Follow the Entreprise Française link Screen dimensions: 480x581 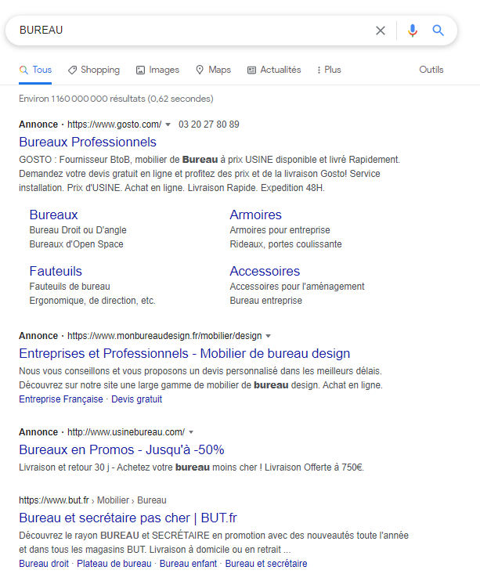tap(61, 399)
